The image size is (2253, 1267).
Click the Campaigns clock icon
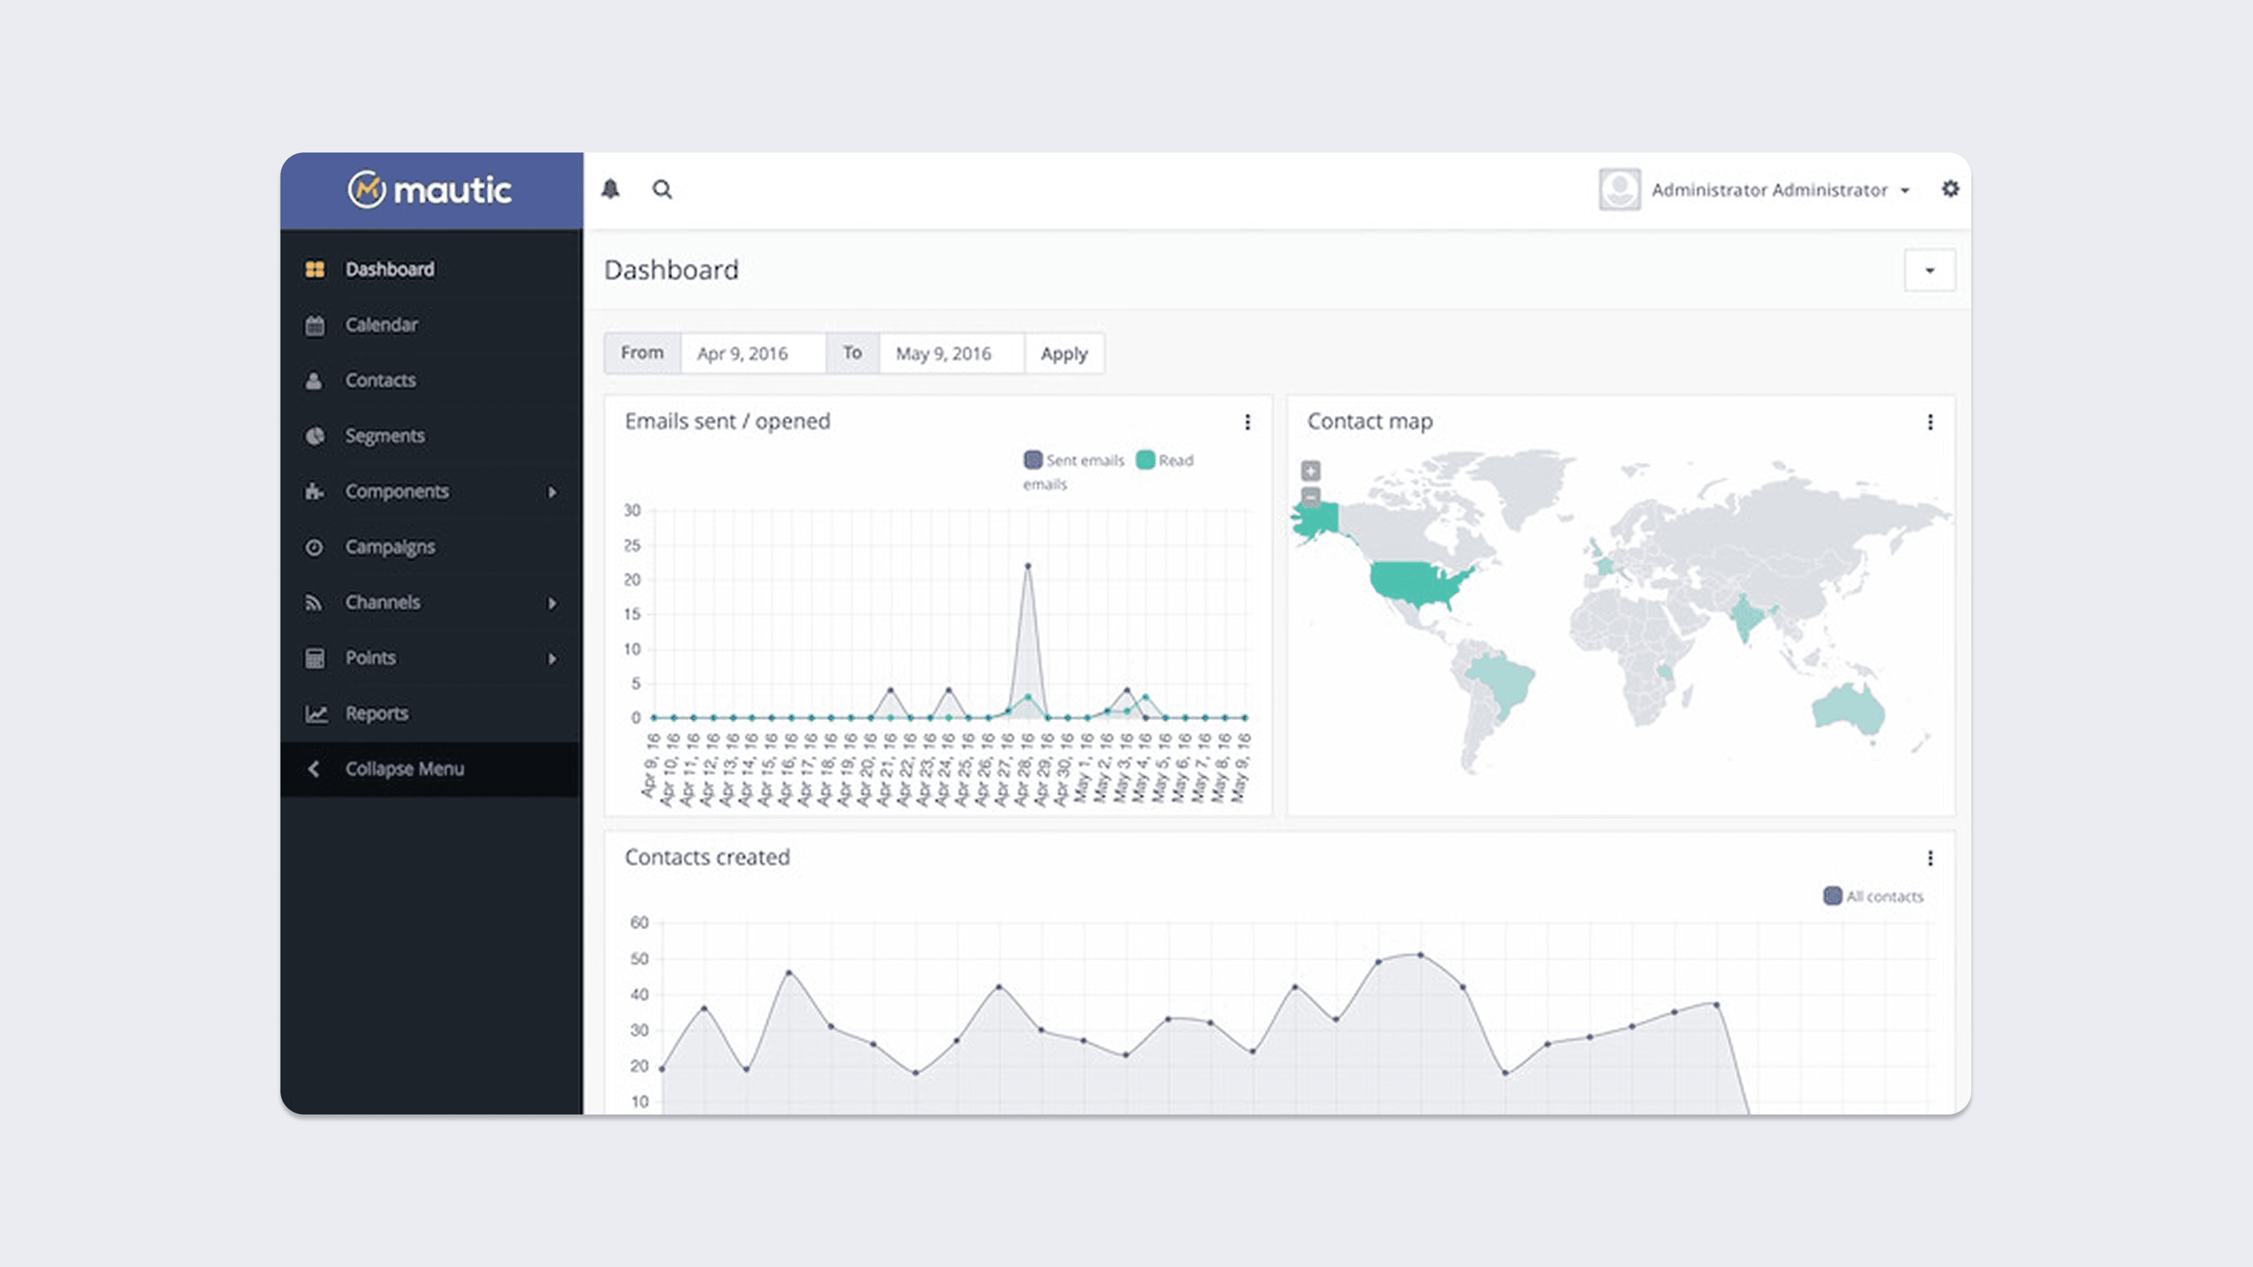pyautogui.click(x=314, y=547)
